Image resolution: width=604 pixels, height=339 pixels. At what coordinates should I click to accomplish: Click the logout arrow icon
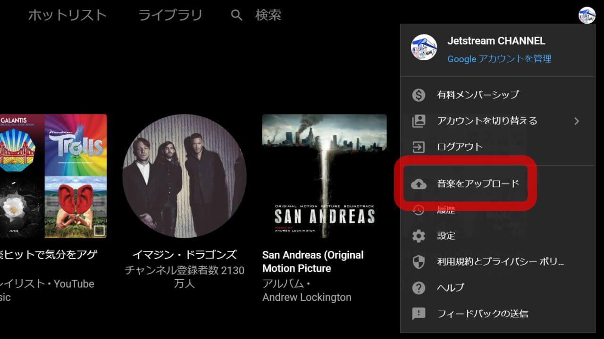coord(419,147)
